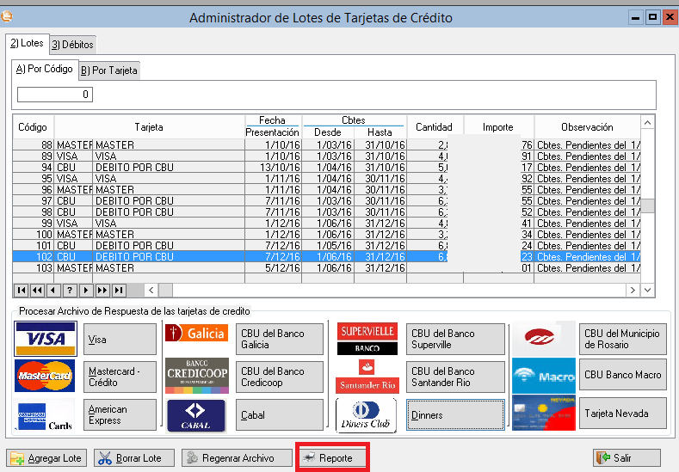679x472 pixels.
Task: Exit using the Salir button
Action: [x=626, y=458]
